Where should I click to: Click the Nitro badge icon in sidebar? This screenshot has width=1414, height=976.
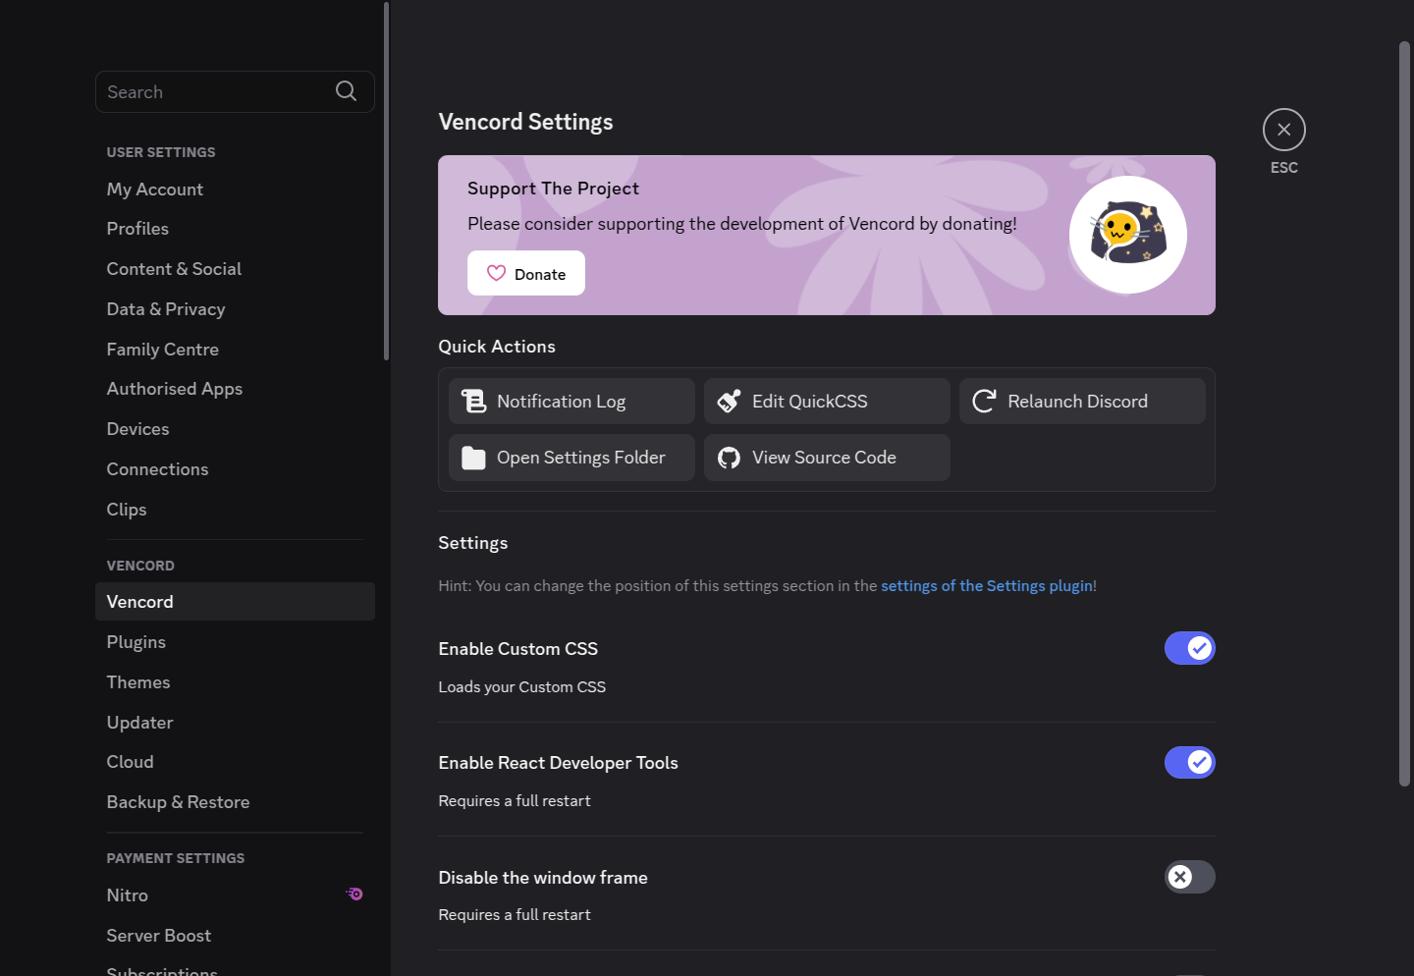click(354, 895)
